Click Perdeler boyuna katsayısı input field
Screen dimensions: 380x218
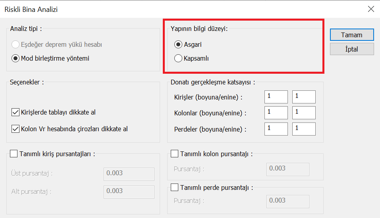pos(276,129)
